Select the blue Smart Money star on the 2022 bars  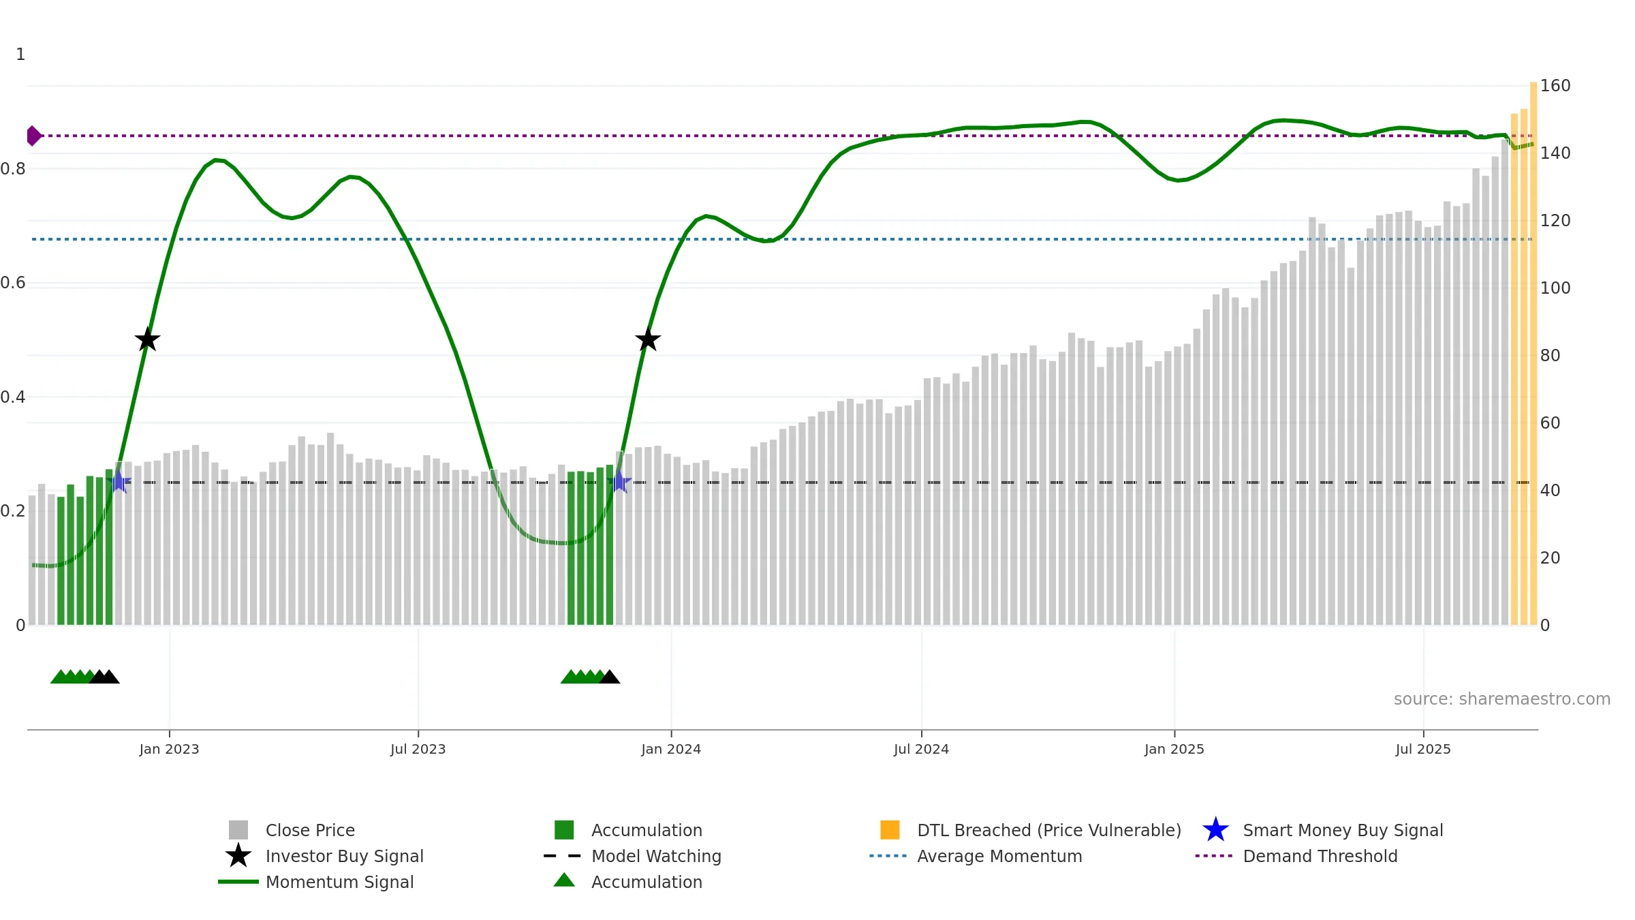(x=119, y=481)
